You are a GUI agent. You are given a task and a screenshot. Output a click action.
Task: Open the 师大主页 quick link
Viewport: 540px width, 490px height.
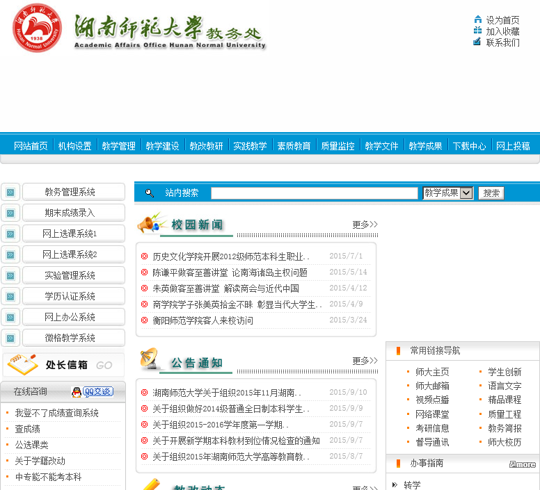(432, 372)
